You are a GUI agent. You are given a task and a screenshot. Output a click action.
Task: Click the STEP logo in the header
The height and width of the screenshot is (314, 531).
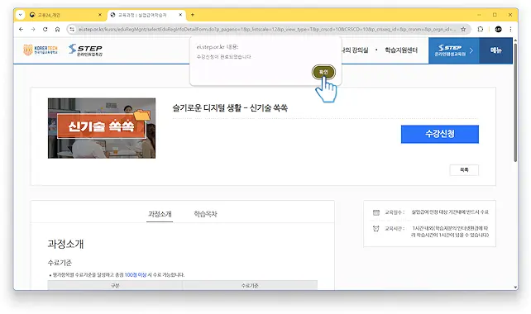coord(85,50)
